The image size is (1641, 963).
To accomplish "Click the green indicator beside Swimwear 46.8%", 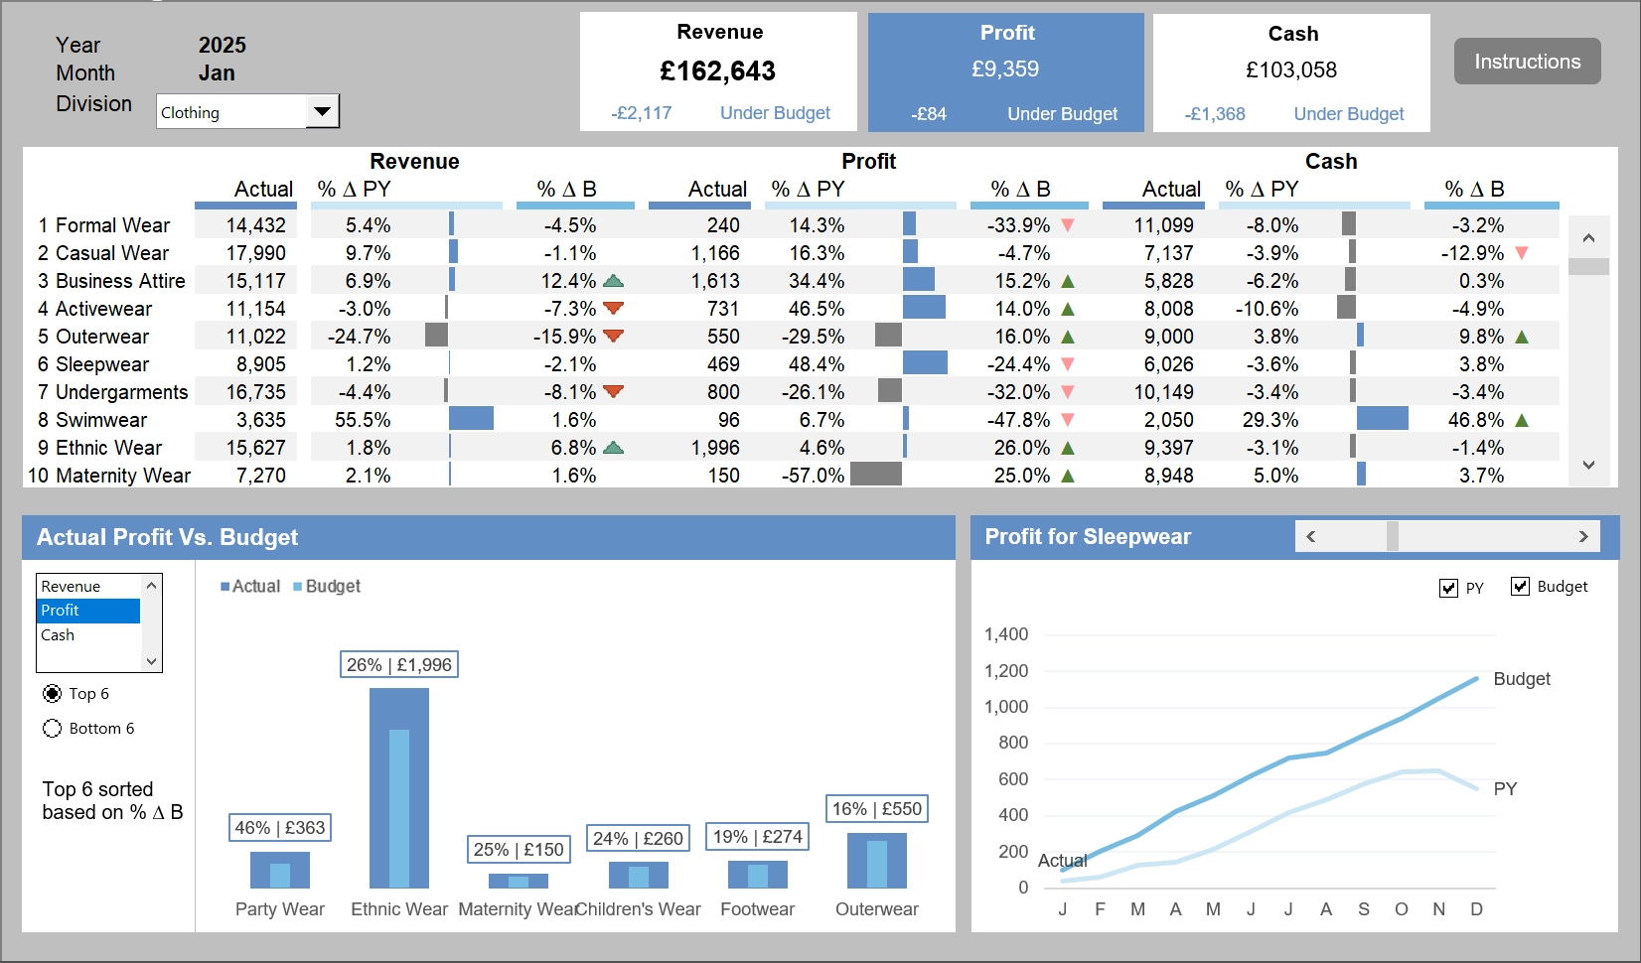I will pos(1519,420).
